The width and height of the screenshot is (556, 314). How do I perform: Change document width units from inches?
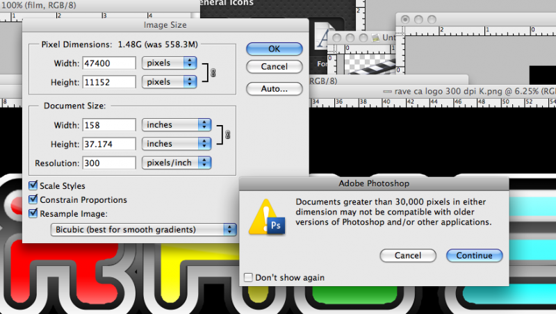coord(177,125)
